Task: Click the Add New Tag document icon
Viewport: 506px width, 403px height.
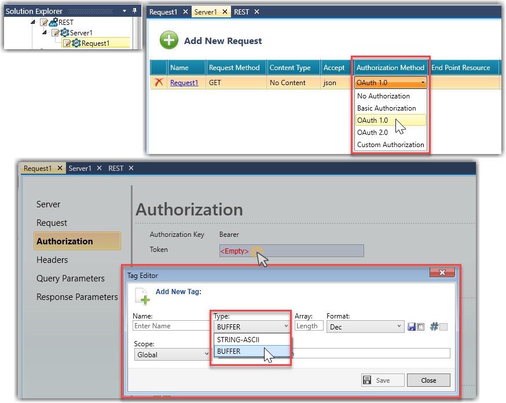Action: coord(142,295)
